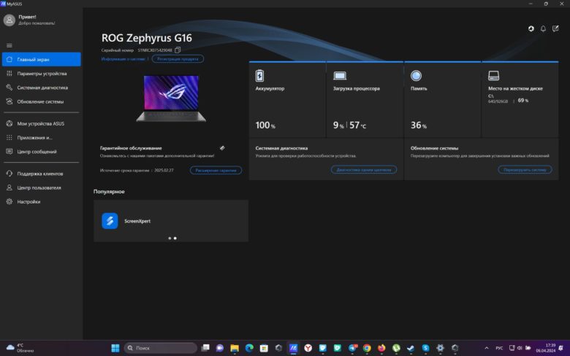Open Главный экран in the sidebar

[x=42, y=59]
